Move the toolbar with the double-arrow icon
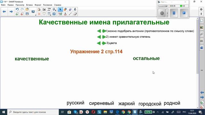 point(201,14)
